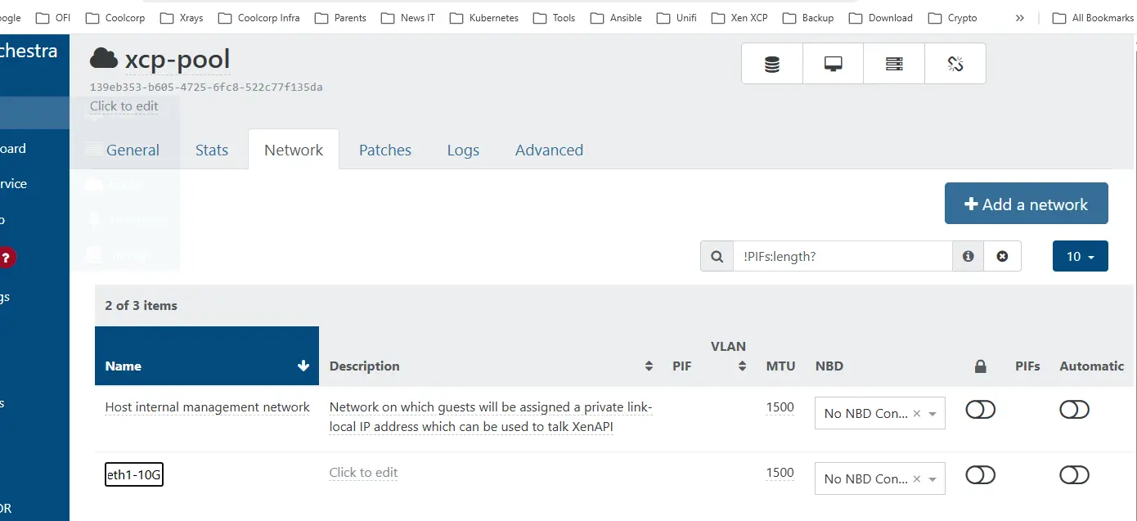This screenshot has width=1137, height=521.
Task: Edit eth1-10G description via Click to edit
Action: [x=363, y=473]
